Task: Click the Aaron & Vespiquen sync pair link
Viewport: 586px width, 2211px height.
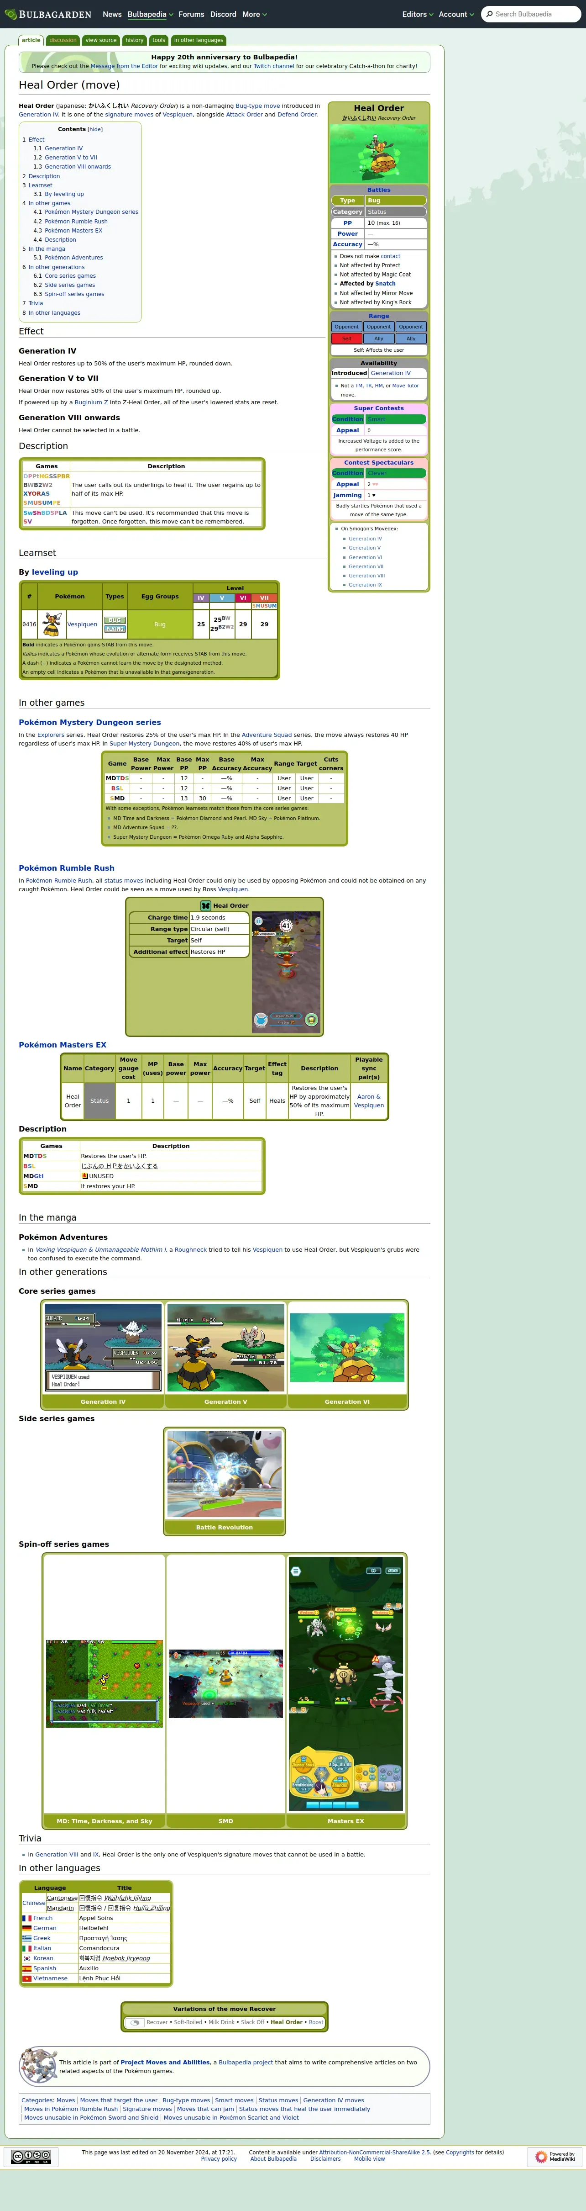Action: tap(369, 1100)
